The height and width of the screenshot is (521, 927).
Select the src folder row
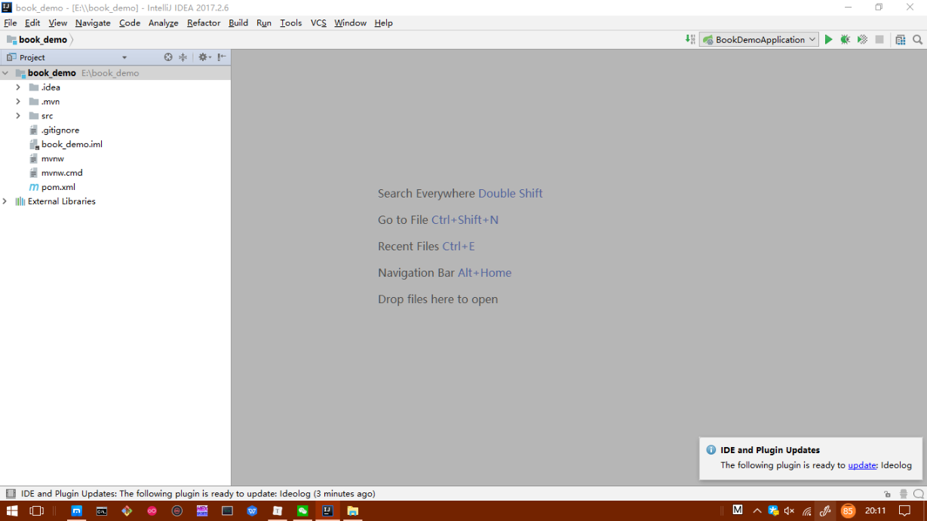[115, 116]
